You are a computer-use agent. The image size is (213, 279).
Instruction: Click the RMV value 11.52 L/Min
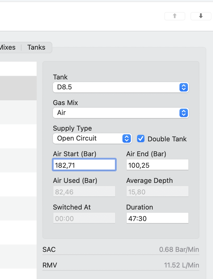pyautogui.click(x=181, y=266)
